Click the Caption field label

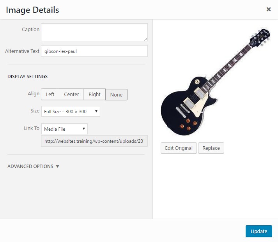tap(30, 29)
